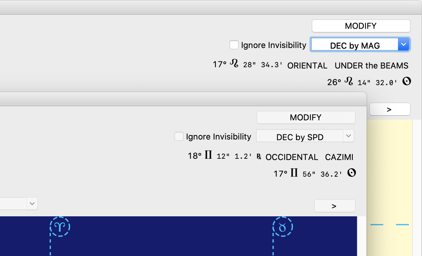The image size is (422, 256).
Task: Expand the partially visible dropdown above Aries
Action: pyautogui.click(x=32, y=204)
